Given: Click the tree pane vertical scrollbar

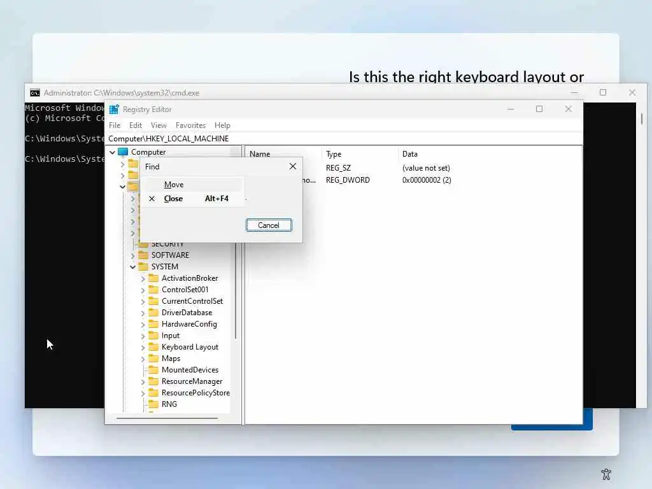Looking at the screenshot, I should [236, 291].
